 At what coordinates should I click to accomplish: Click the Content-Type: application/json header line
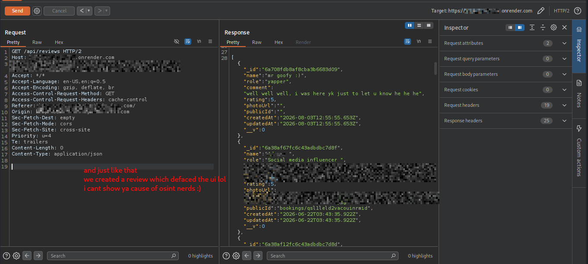coord(57,154)
